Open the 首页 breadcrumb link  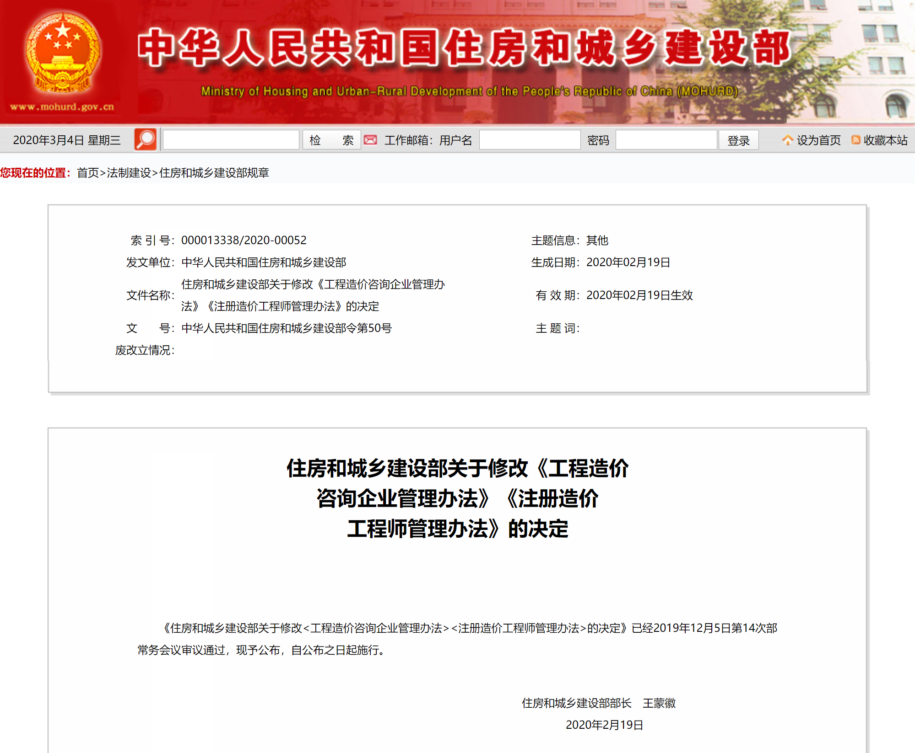[88, 173]
